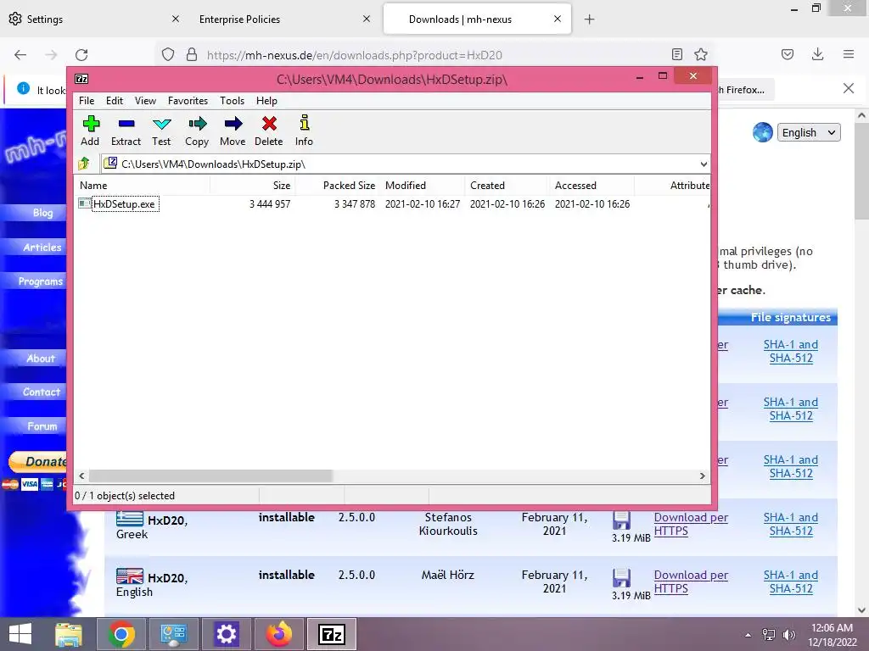869x651 pixels.
Task: Delete using the red X icon
Action: [269, 124]
